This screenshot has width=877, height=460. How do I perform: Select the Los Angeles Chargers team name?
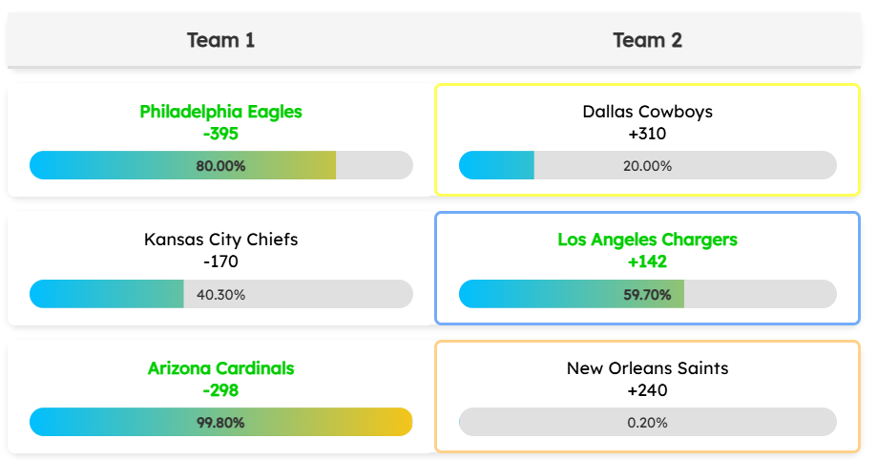click(647, 240)
